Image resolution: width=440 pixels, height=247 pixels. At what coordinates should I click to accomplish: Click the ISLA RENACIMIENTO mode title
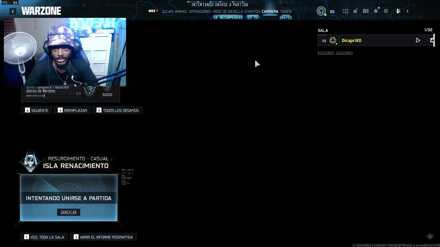[x=76, y=166]
